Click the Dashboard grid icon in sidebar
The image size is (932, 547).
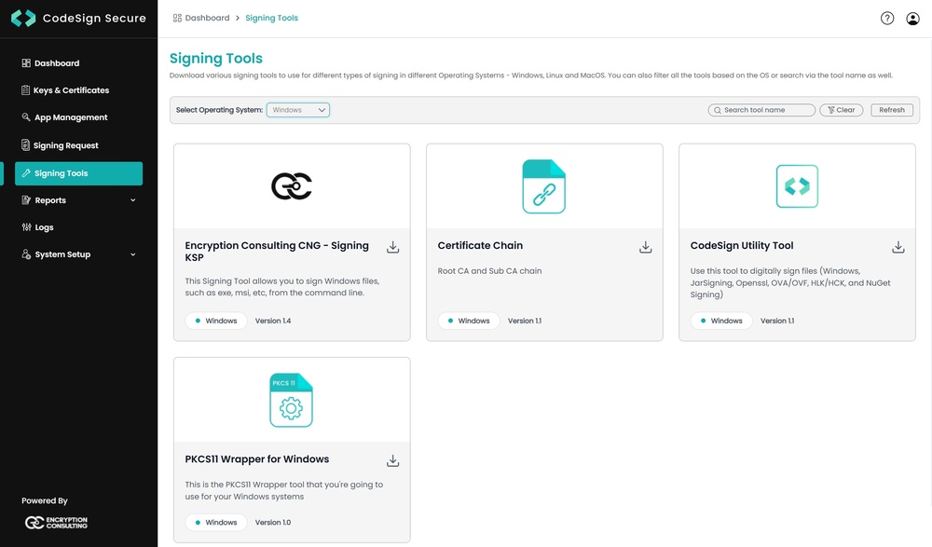point(26,63)
